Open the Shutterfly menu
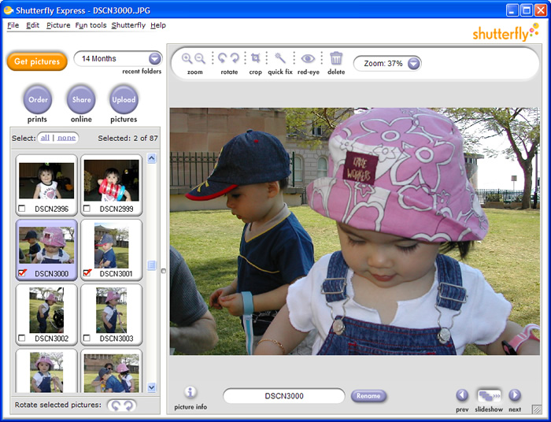 [x=128, y=25]
